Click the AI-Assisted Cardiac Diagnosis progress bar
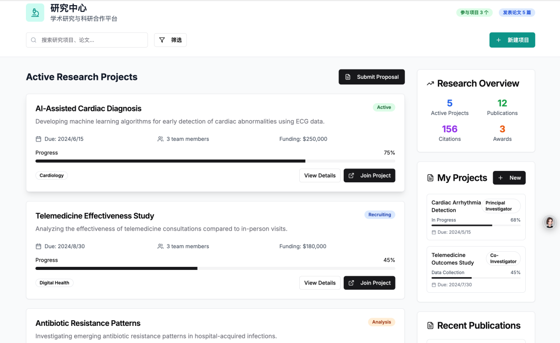Viewport: 560px width, 343px height. point(215,161)
